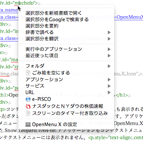
Task: Expand the 最近使った項目 submenu arrow
Action: pos(109,56)
